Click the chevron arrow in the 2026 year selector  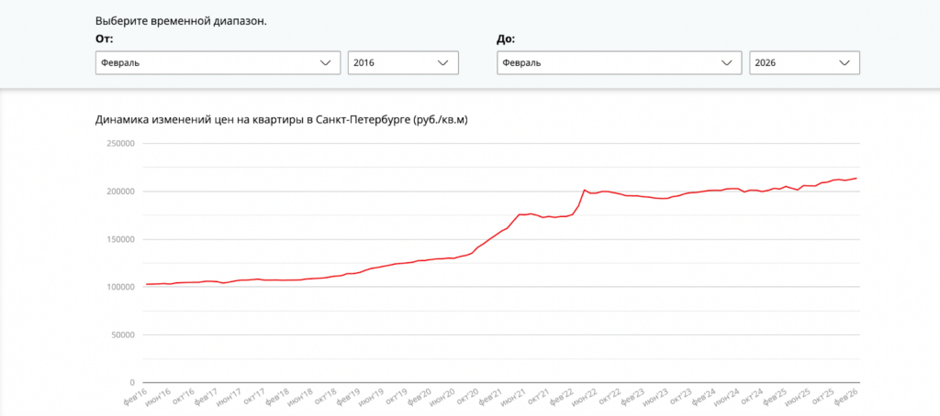pyautogui.click(x=845, y=63)
